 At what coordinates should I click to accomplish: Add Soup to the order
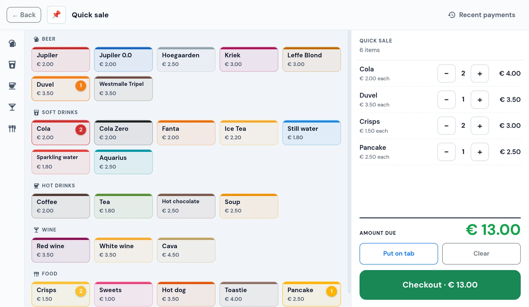[249, 206]
